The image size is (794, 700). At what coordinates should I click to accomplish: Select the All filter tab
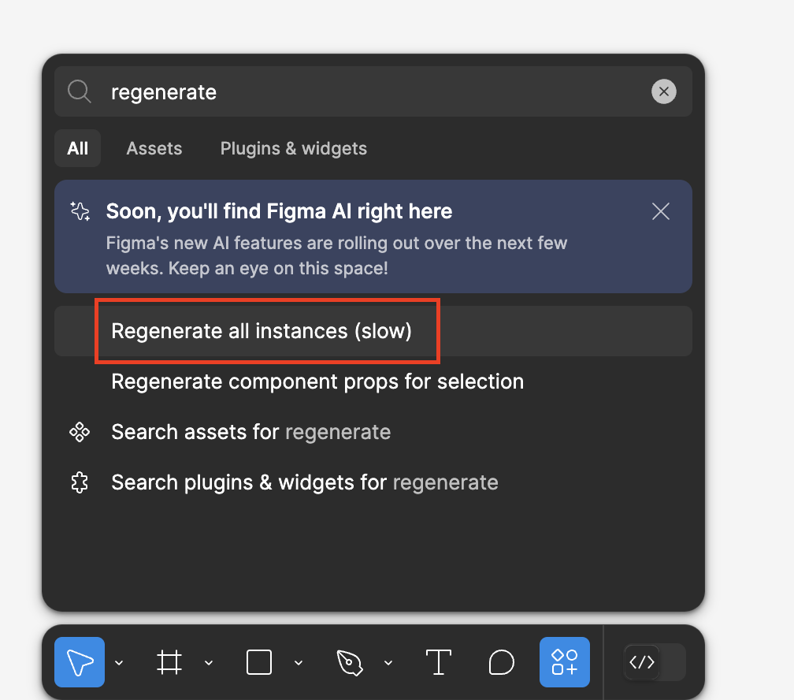point(77,148)
